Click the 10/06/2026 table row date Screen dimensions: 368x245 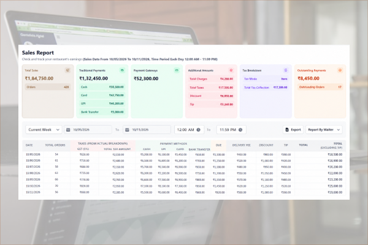point(33,160)
